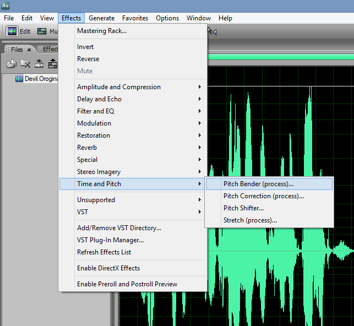Open the Favorites menu
The image size is (354, 326).
(x=135, y=18)
